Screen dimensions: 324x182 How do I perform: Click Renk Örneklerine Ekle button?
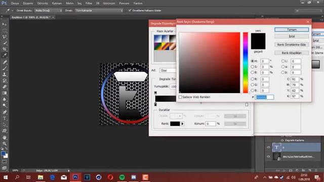[x=292, y=44]
